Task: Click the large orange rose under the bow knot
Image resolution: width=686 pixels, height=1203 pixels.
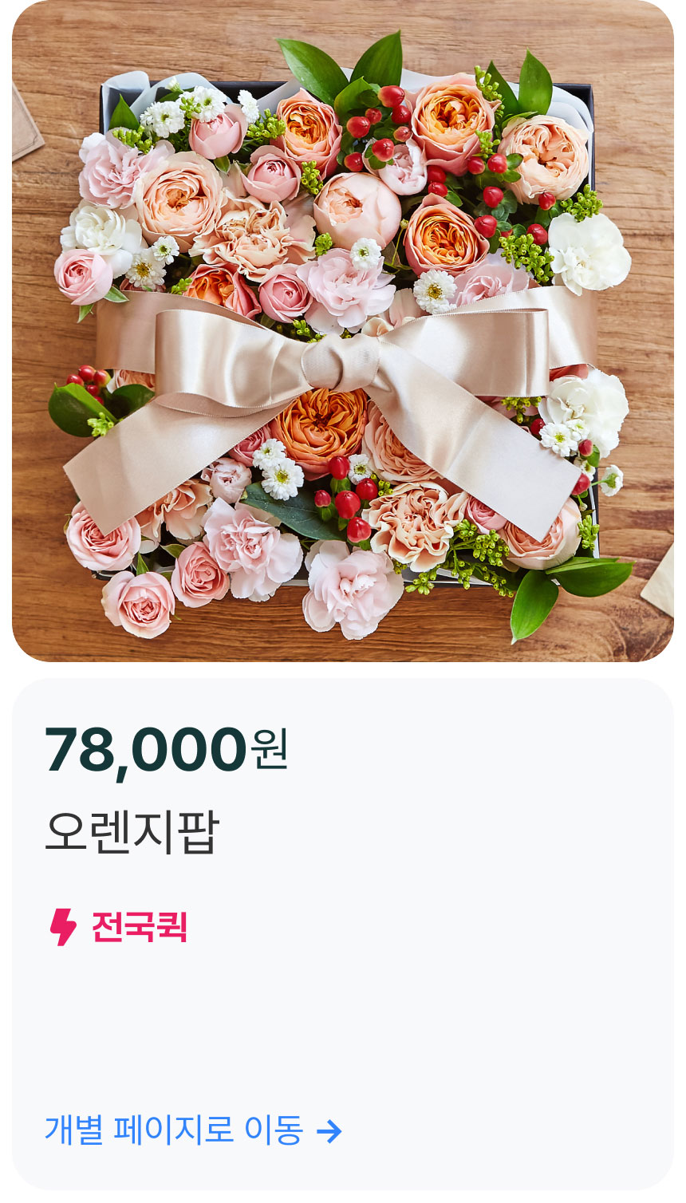Action: coord(319,429)
